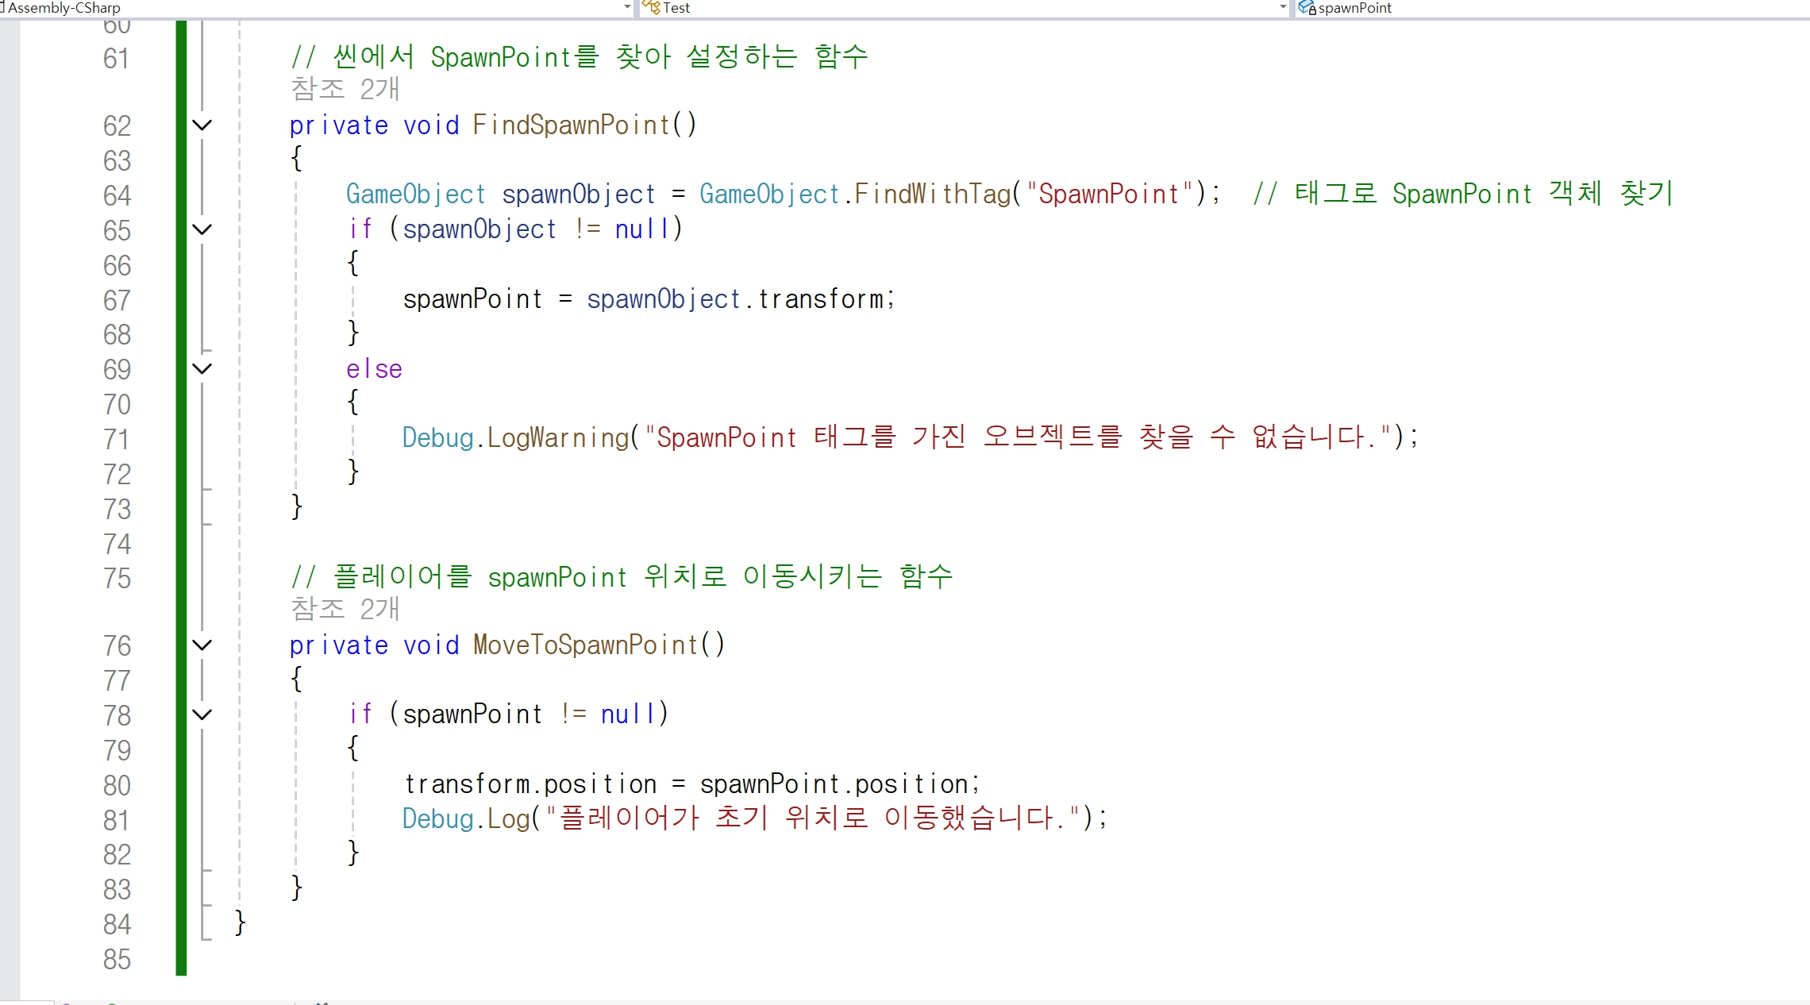Click line number 64 in the margin
The width and height of the screenshot is (1810, 1005).
(117, 195)
